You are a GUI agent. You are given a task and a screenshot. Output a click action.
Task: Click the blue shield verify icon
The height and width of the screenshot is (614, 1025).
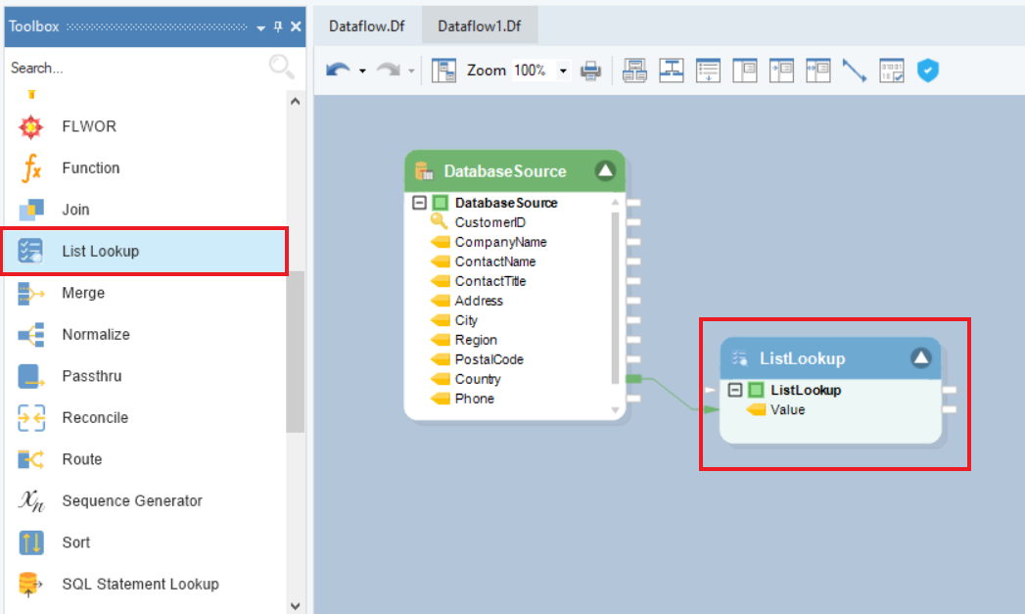[x=927, y=71]
